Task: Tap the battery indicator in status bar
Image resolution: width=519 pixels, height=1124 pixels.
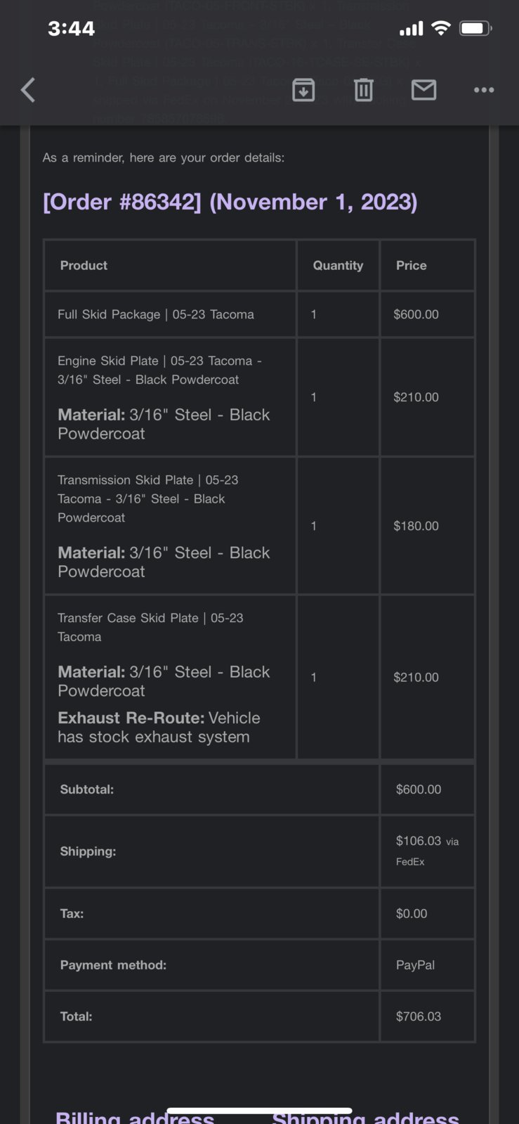Action: click(476, 28)
